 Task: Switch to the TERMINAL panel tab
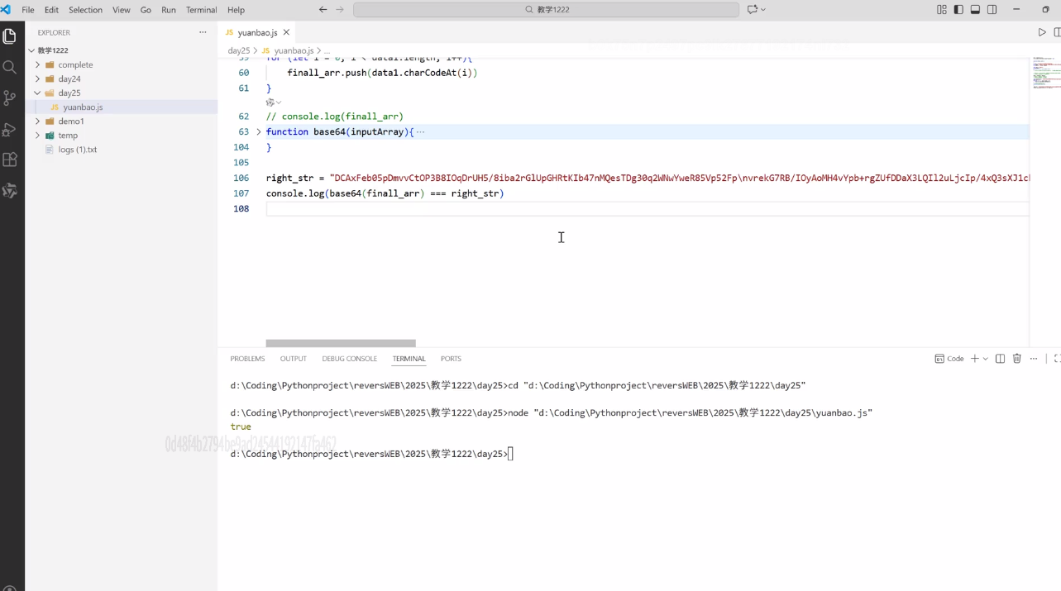(409, 359)
